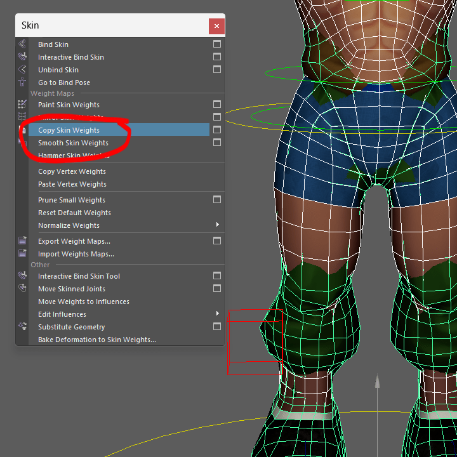
Task: Select Bake Deformation to Skin Weights
Action: click(x=96, y=340)
